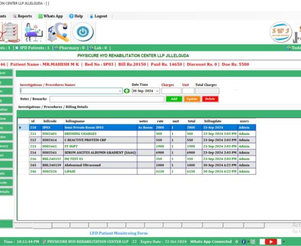Click the YouTube icon in status bar

point(271,242)
